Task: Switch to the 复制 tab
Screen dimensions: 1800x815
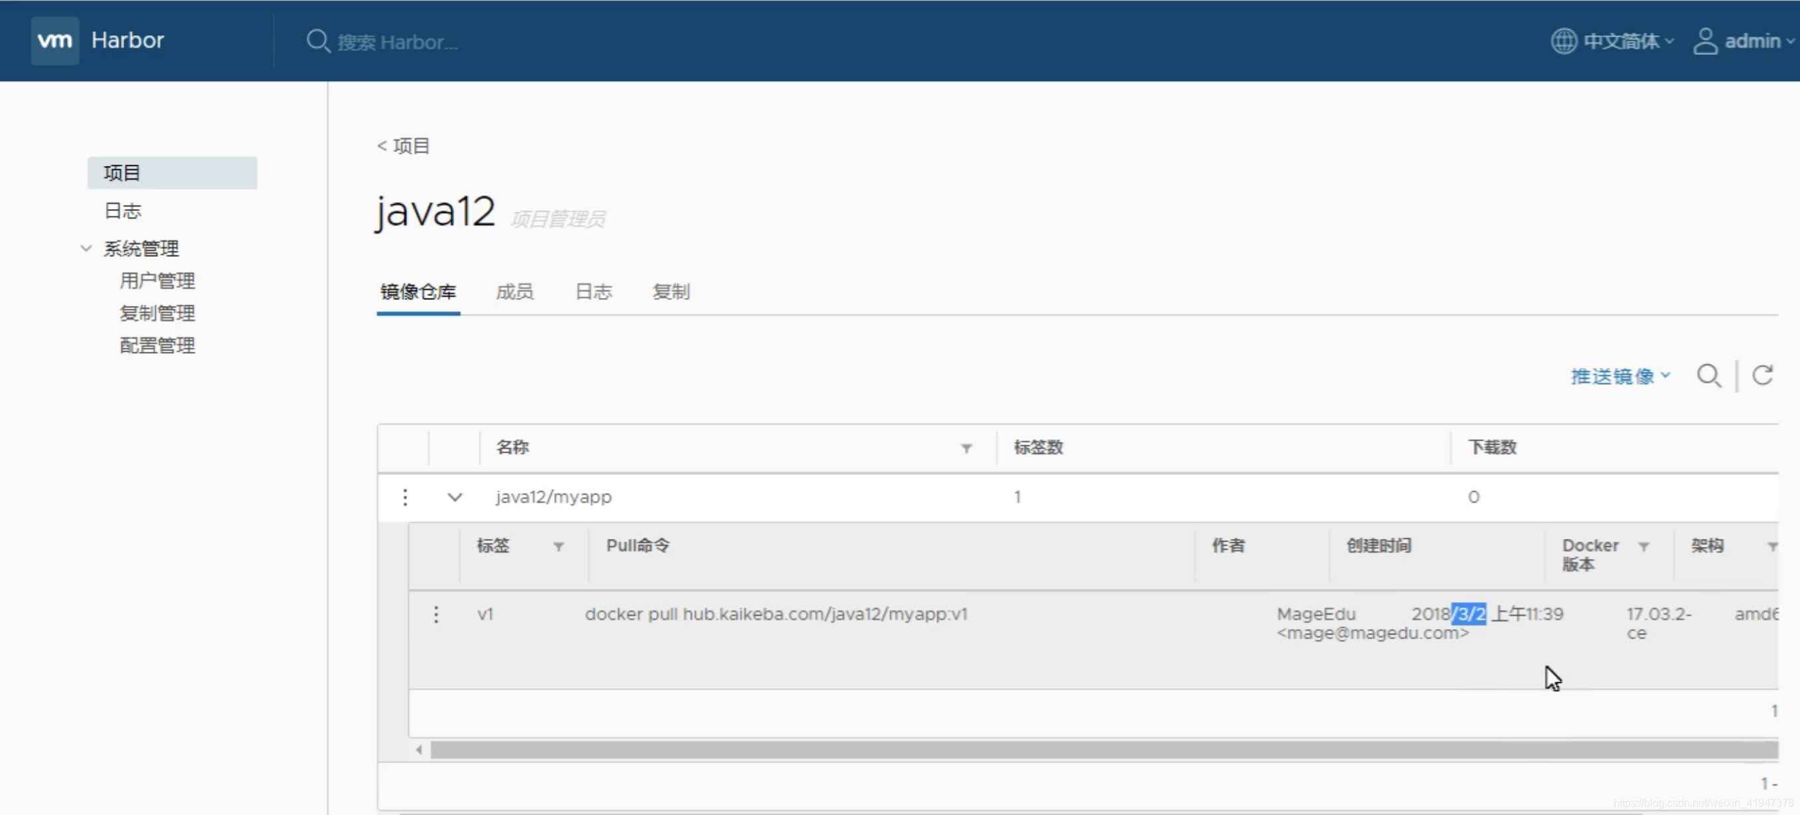Action: click(x=671, y=291)
